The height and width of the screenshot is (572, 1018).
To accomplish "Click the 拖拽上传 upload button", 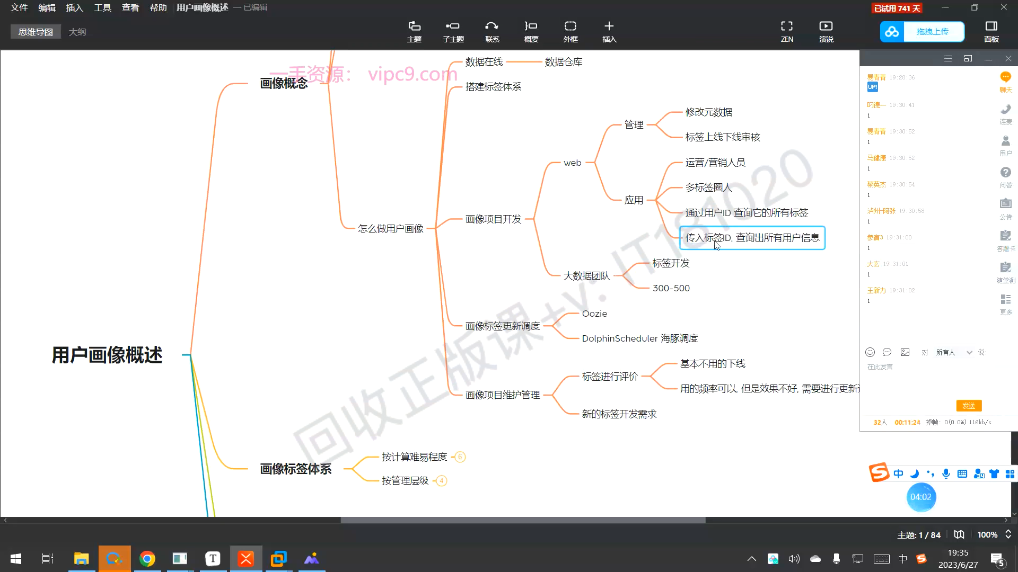I will point(933,32).
